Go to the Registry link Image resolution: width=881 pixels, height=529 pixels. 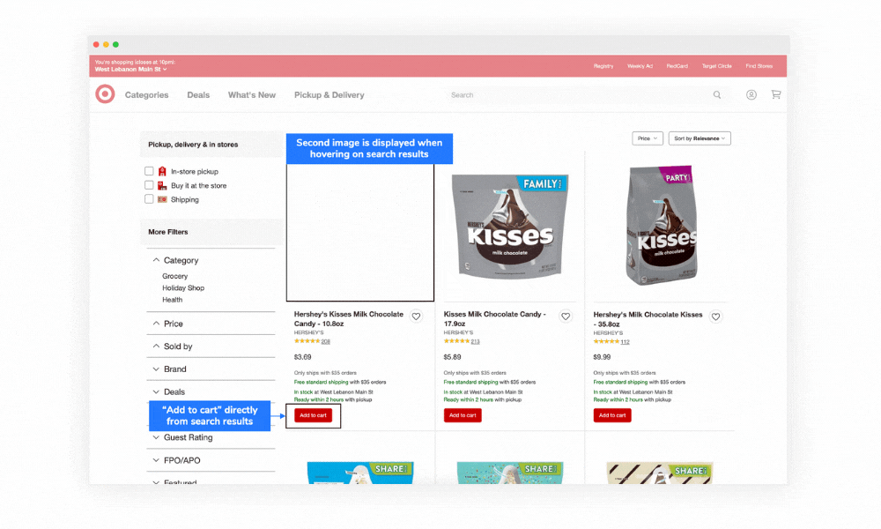point(603,66)
